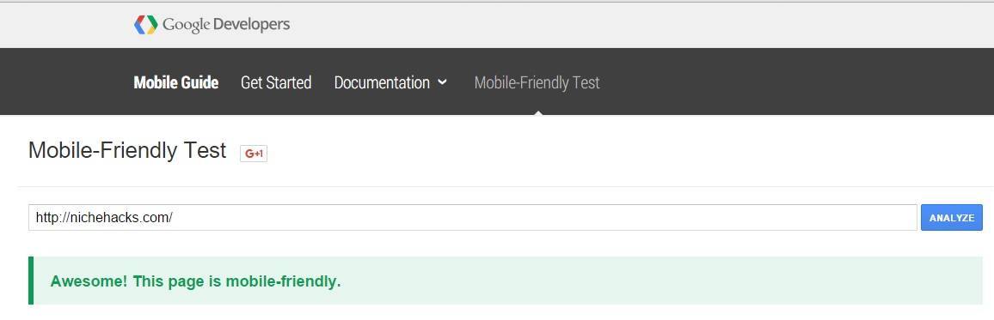
Task: Select the 'Awesome! This page is mobile-friendly' message
Action: click(x=195, y=281)
